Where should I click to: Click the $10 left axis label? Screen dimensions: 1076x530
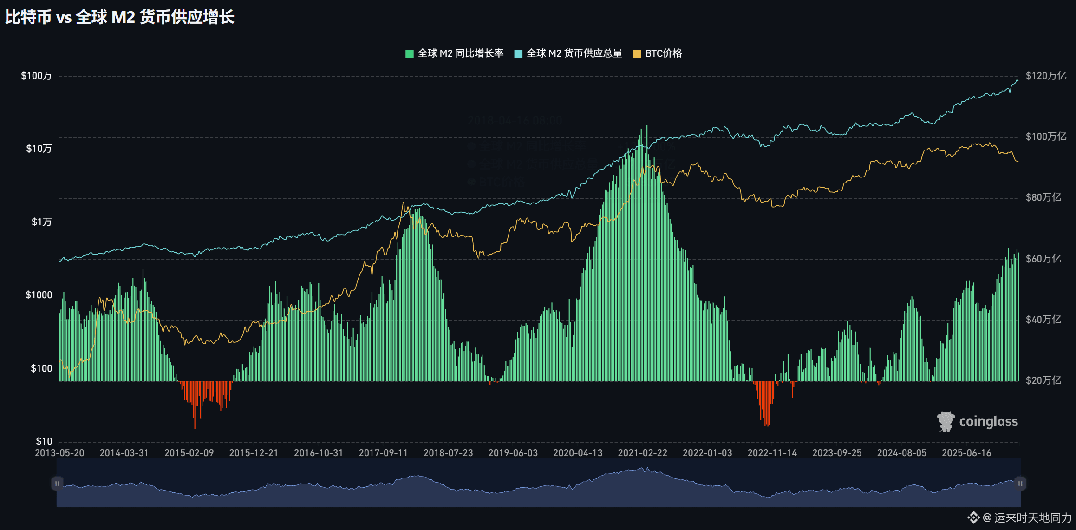coord(44,441)
